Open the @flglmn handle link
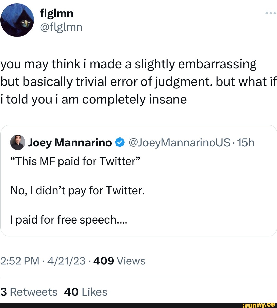The image size is (277, 308). (x=61, y=27)
